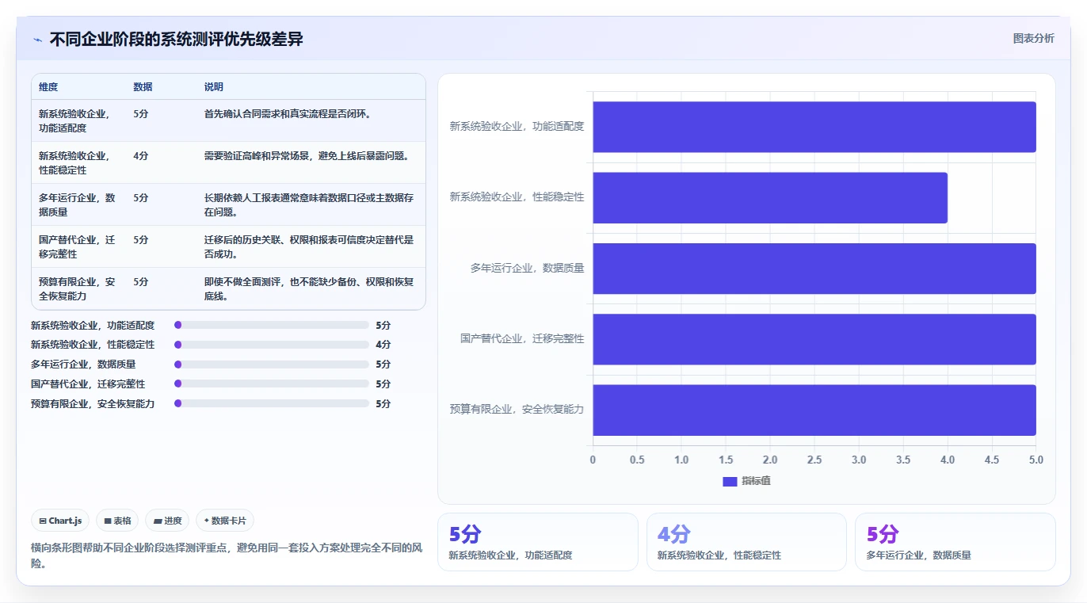Click the x-axis tick label 2.5
This screenshot has width=1087, height=603.
814,460
